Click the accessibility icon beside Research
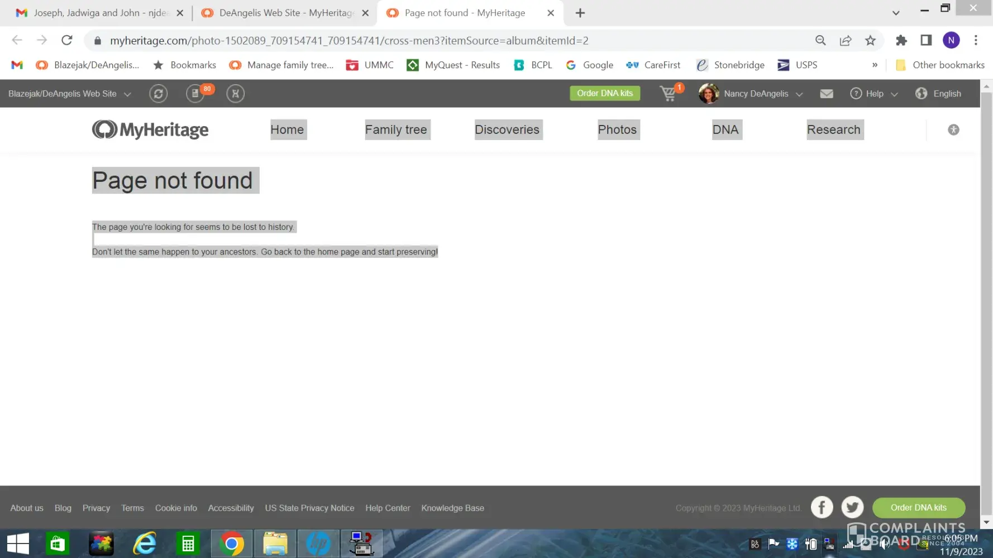Image resolution: width=993 pixels, height=558 pixels. click(x=953, y=129)
